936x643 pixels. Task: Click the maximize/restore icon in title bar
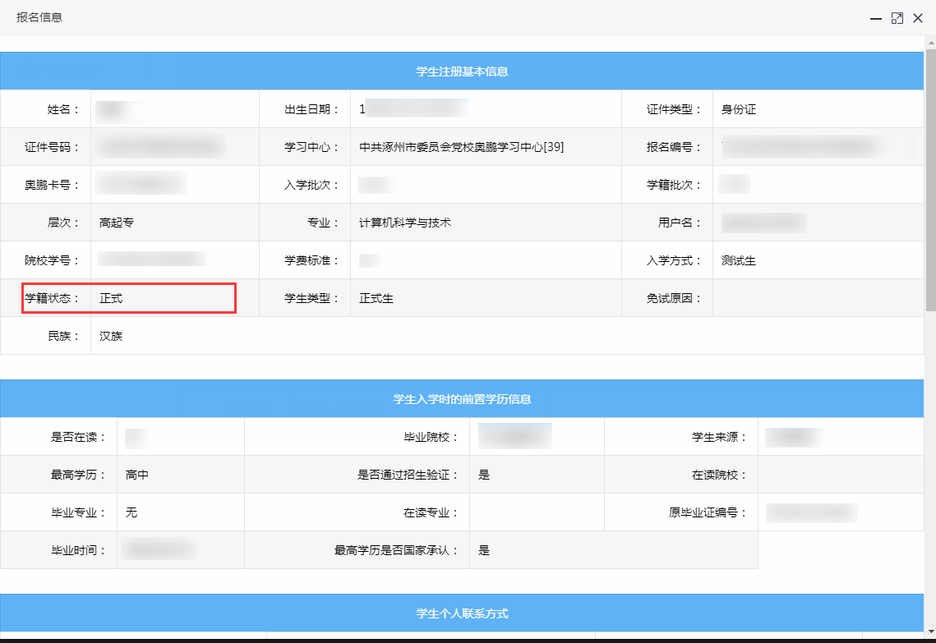pos(897,17)
